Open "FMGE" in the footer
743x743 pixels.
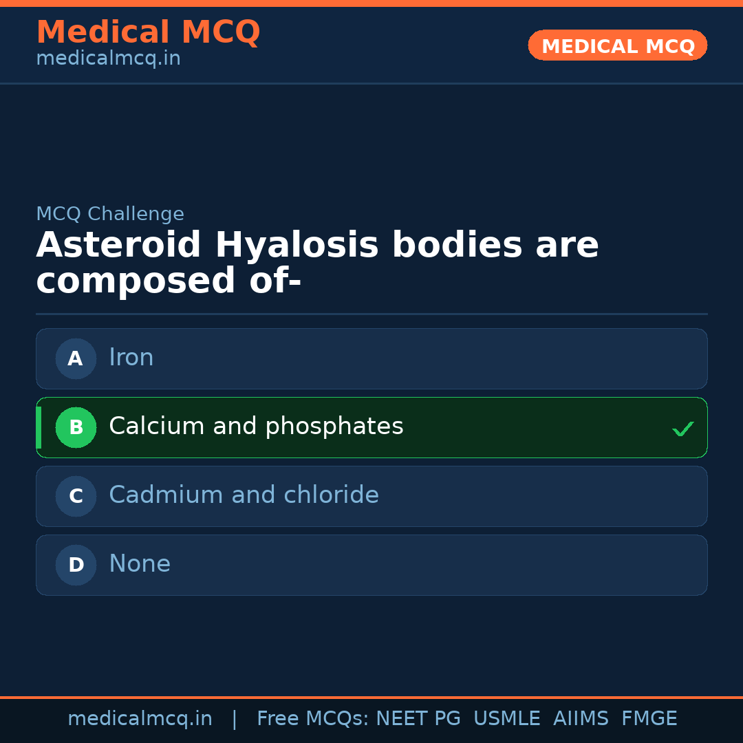click(x=649, y=719)
